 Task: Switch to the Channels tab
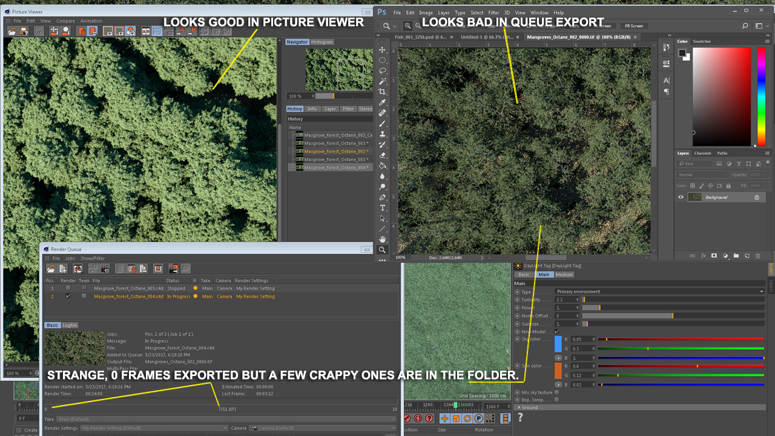(x=703, y=153)
